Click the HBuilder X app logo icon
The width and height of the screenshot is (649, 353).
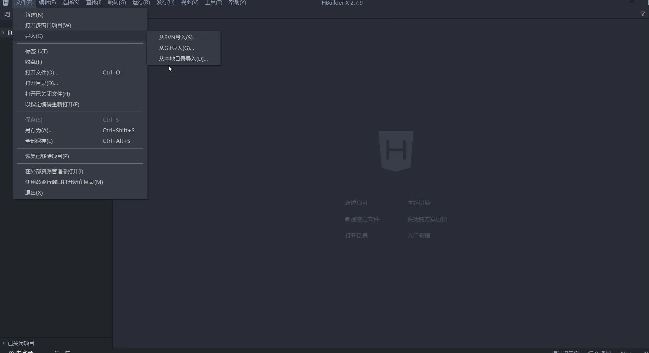(x=5, y=3)
